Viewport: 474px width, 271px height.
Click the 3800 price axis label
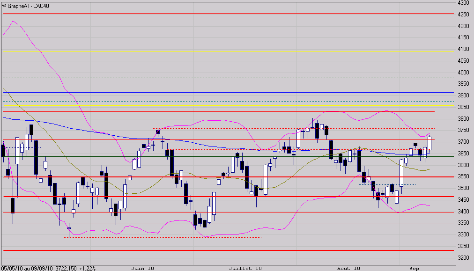[x=463, y=119]
